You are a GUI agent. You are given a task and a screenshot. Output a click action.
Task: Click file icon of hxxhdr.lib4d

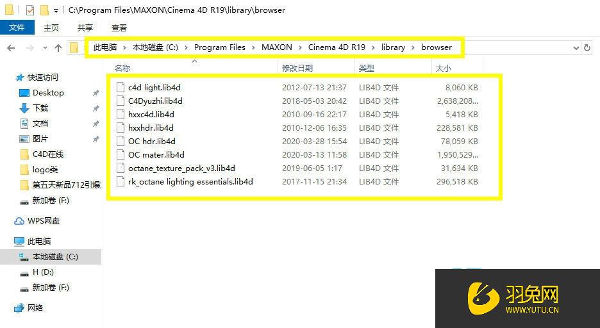pos(121,127)
